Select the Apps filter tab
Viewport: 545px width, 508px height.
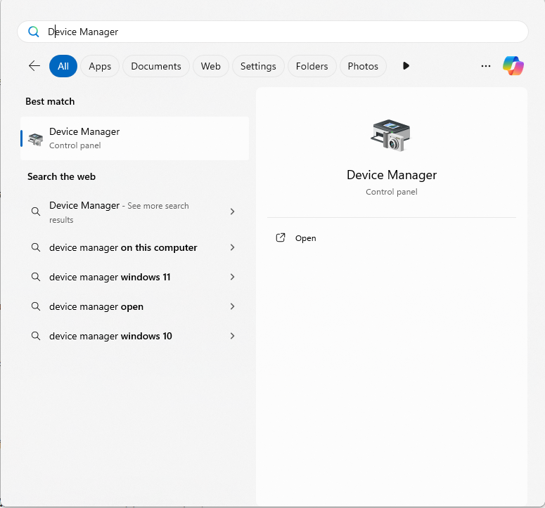click(x=100, y=66)
